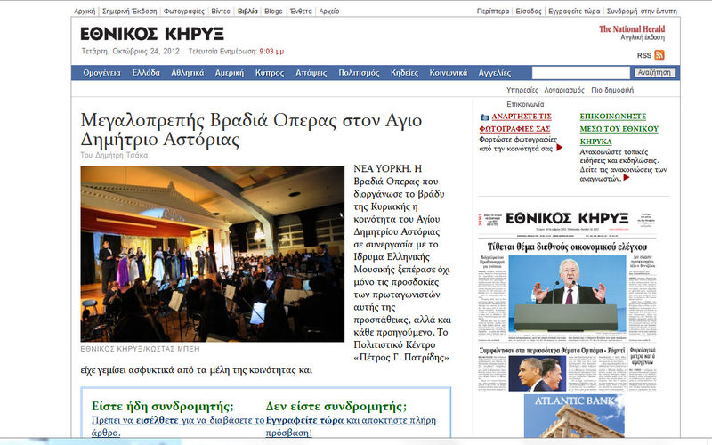
Task: Open Σημερινή Έκδοση link
Action: click(129, 12)
